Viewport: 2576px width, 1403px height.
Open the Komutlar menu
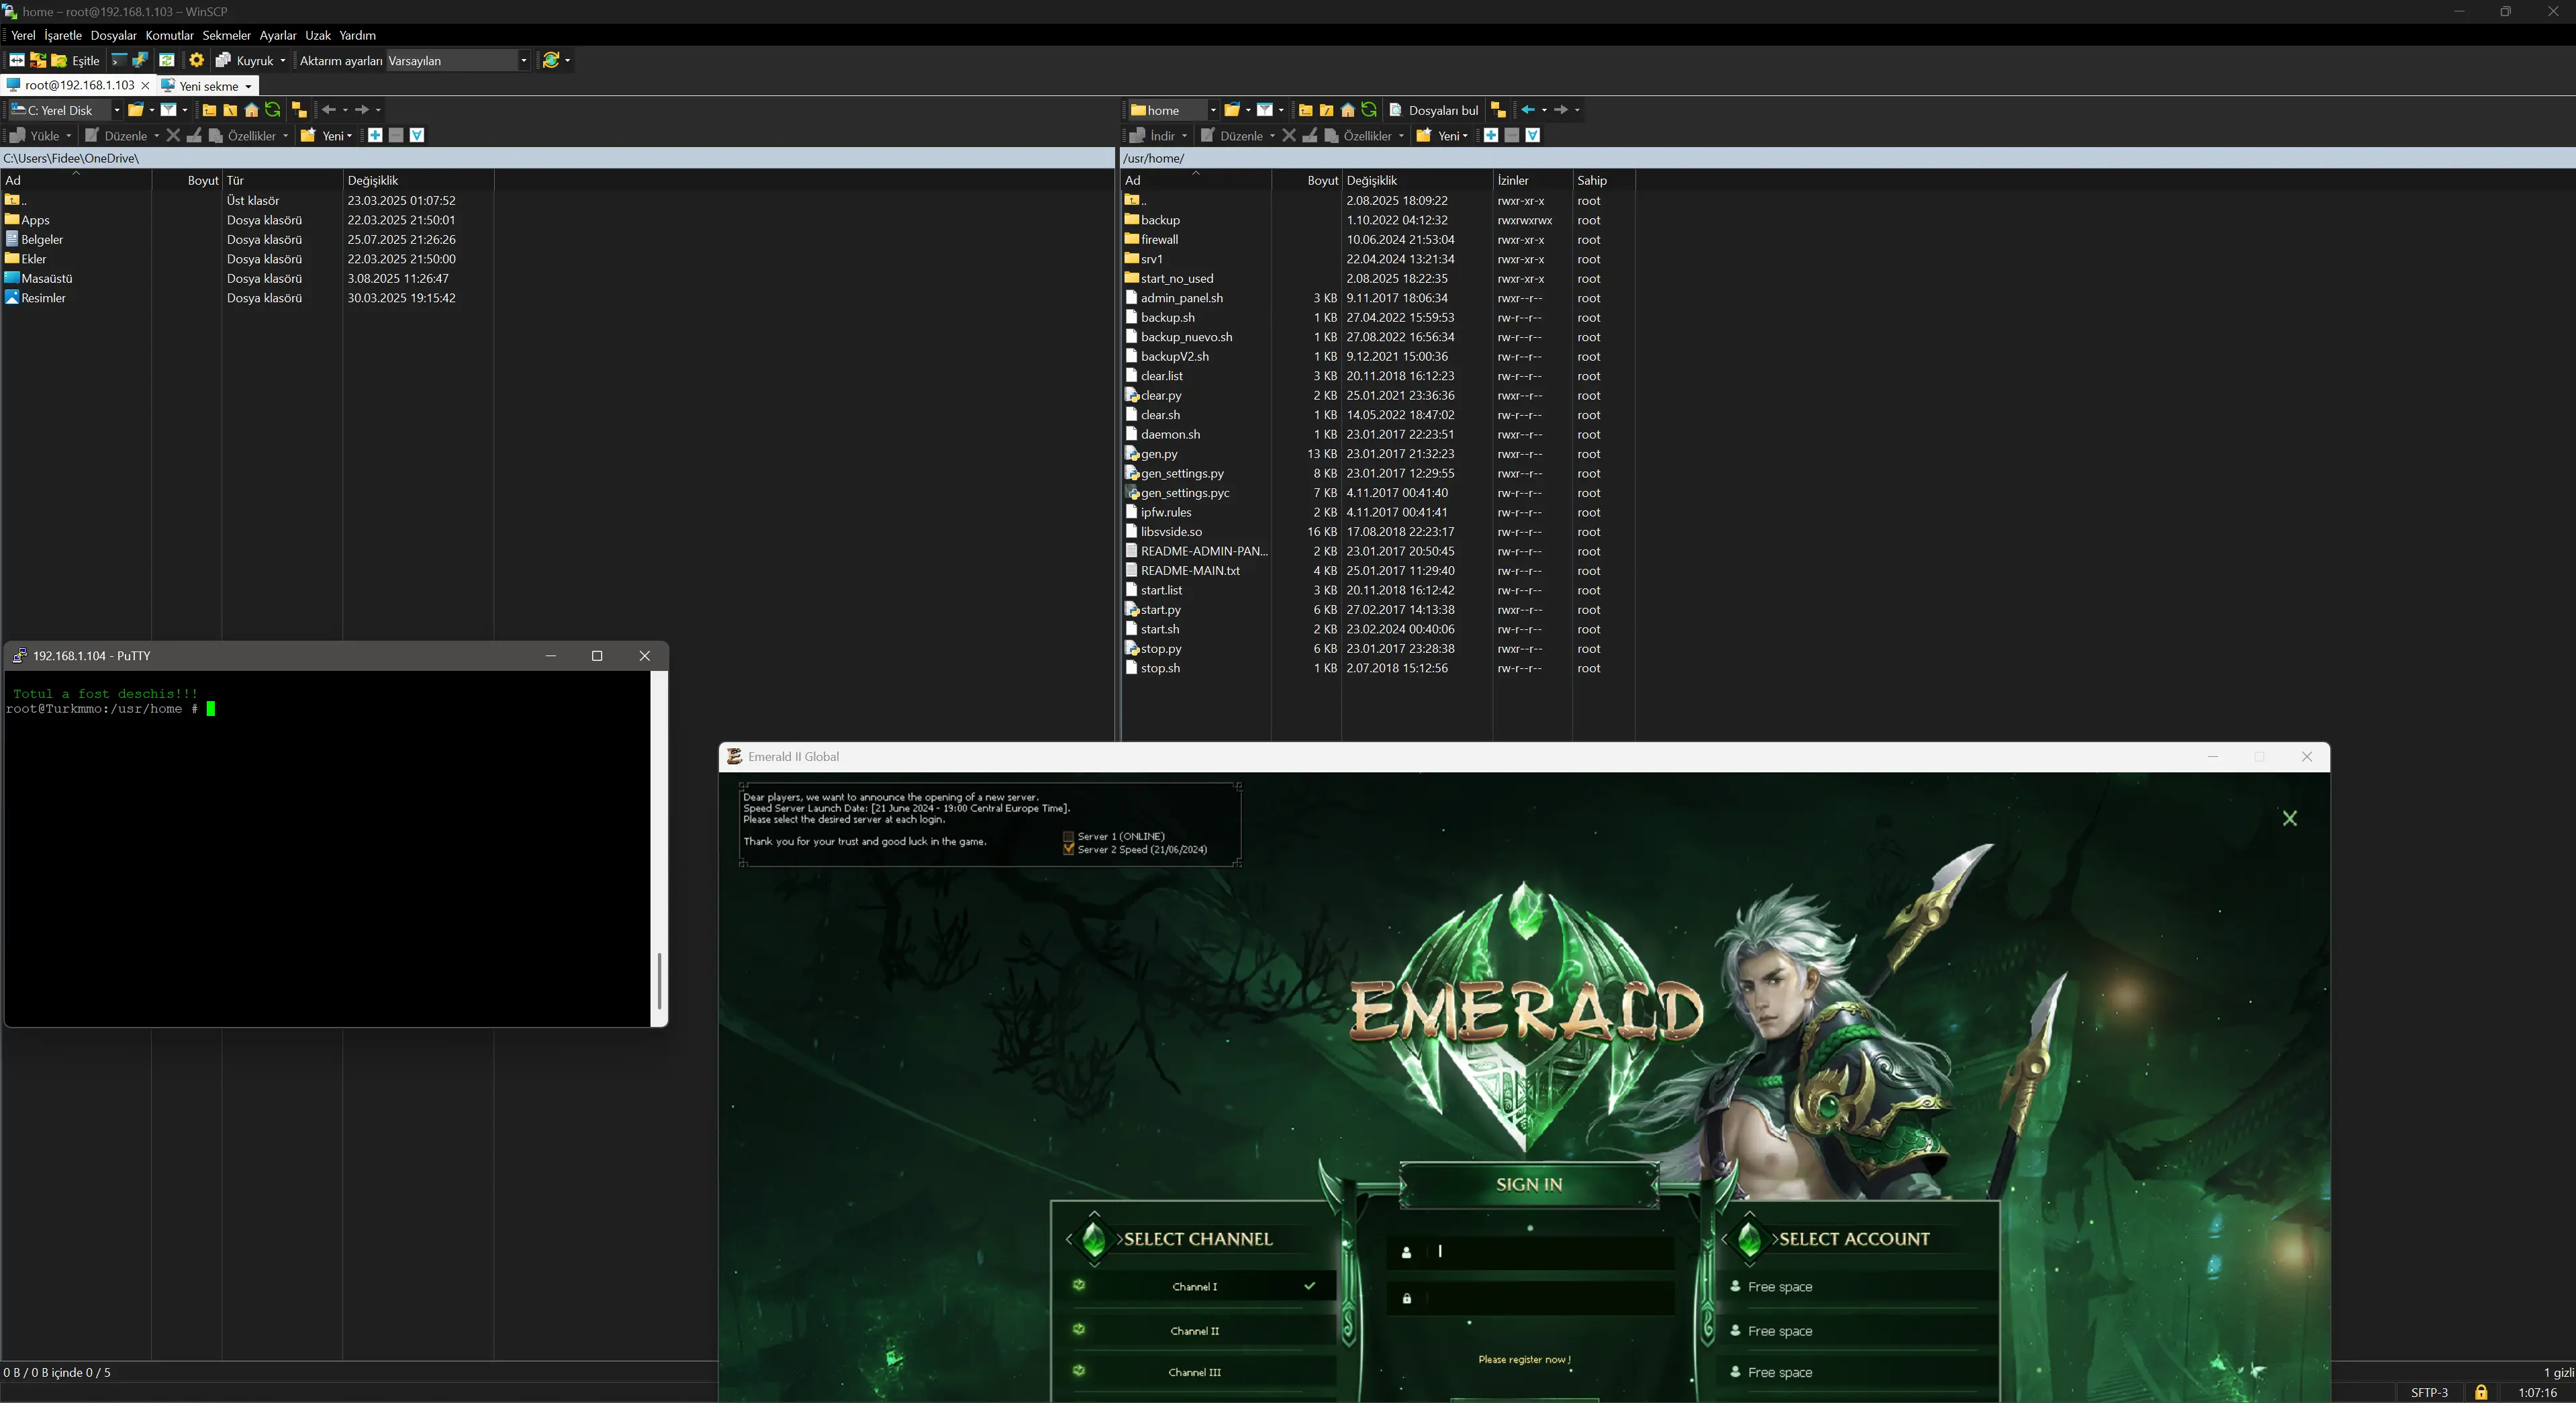[x=170, y=35]
